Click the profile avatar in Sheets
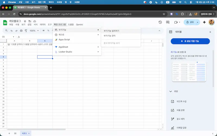Image resolution: width=217 pixels, height=136 pixels. pyautogui.click(x=212, y=22)
